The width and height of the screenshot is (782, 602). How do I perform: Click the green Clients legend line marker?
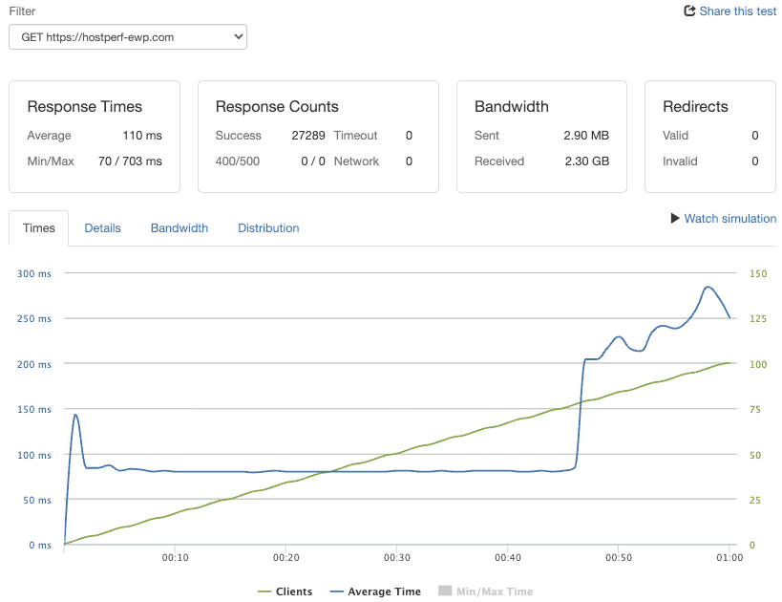tap(264, 592)
